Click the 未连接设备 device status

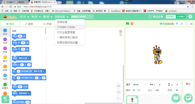coord(167,24)
